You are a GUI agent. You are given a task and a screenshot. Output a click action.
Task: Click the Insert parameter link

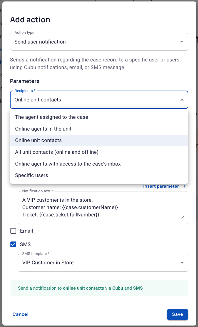point(161,186)
